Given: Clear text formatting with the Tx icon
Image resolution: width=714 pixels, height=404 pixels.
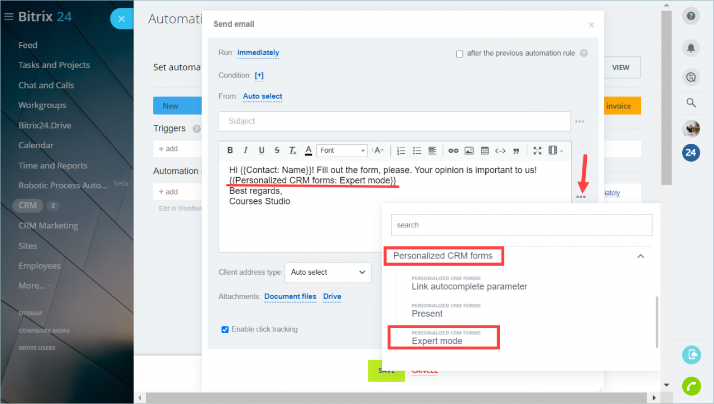Looking at the screenshot, I should 293,150.
